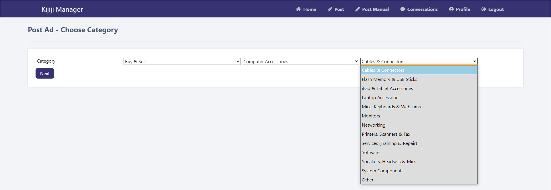Screen dimensions: 551x190
Task: Click the Profile user icon
Action: [451, 9]
